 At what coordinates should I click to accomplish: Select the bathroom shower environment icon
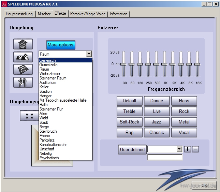[x=23, y=44]
